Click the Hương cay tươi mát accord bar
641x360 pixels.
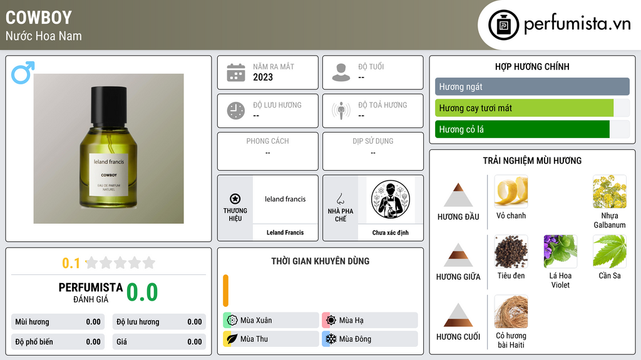pos(524,108)
